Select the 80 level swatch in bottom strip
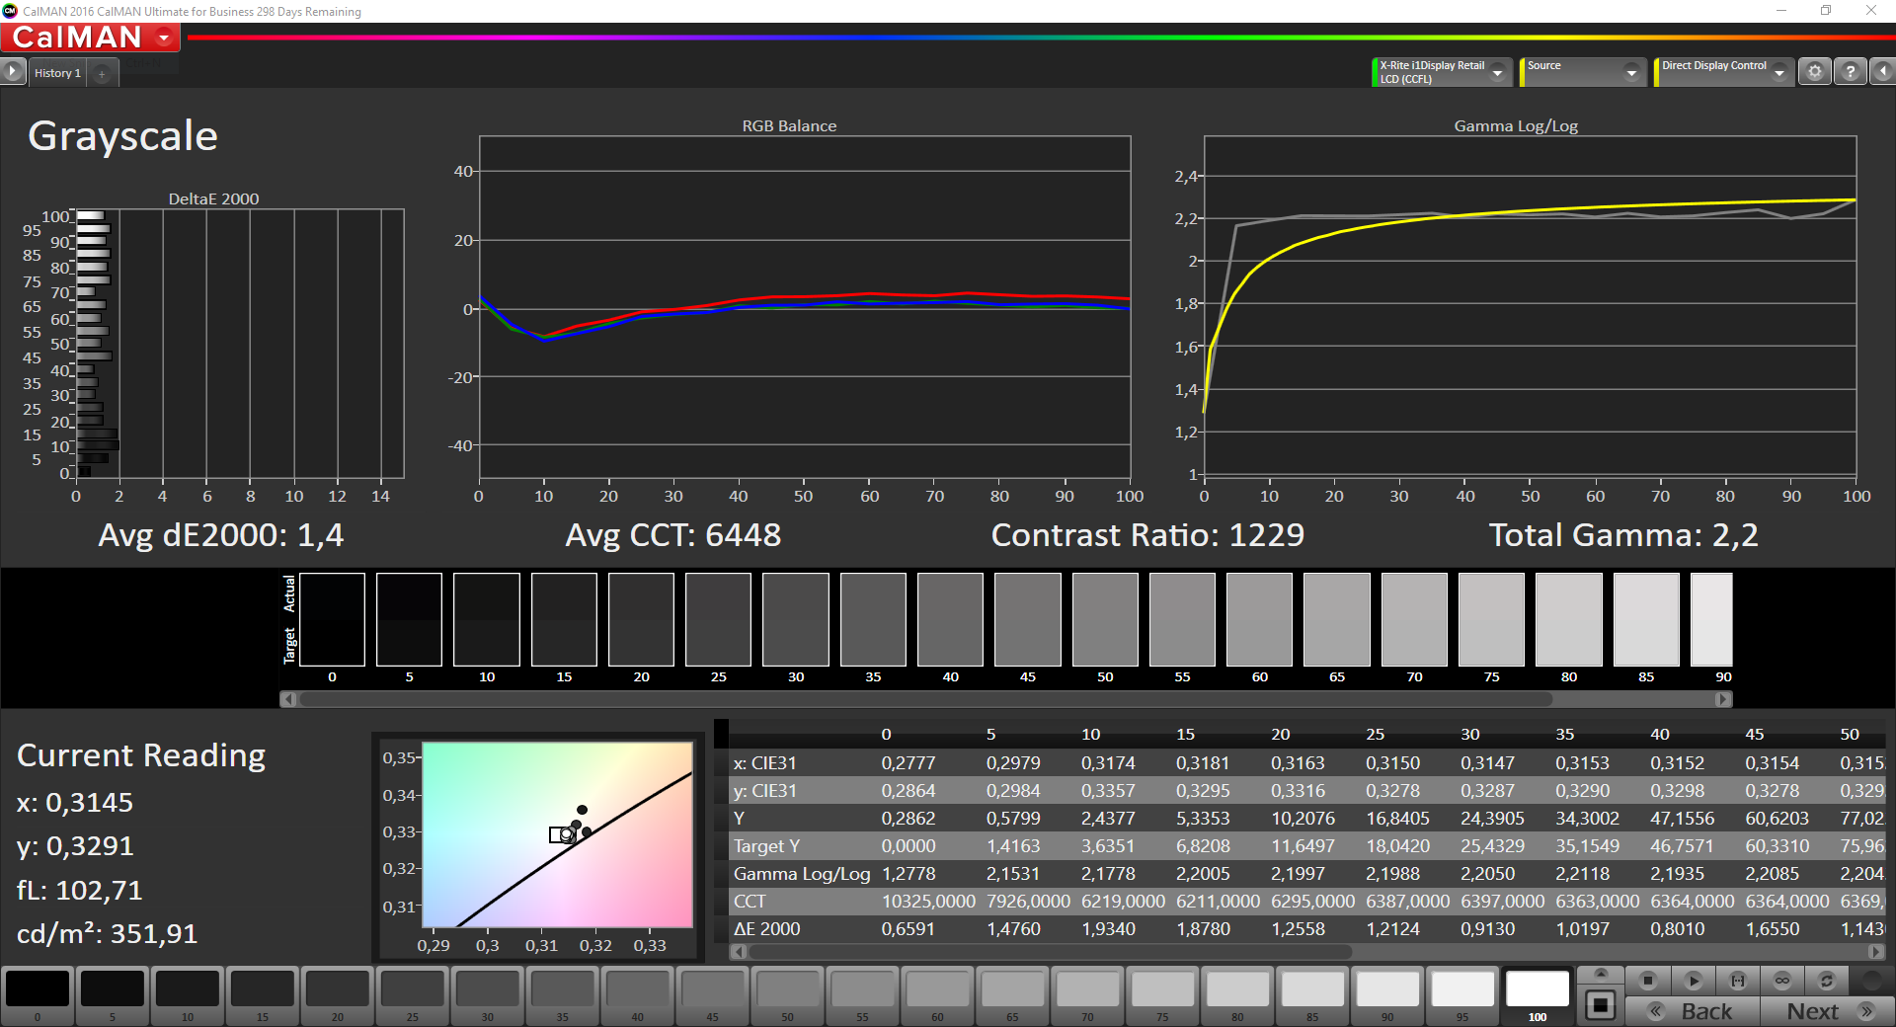The width and height of the screenshot is (1896, 1027). coord(1238,995)
